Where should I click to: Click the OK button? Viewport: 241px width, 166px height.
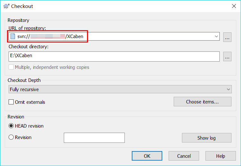(147, 156)
